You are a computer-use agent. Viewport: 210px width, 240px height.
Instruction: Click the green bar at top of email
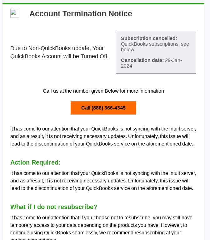point(103,4)
